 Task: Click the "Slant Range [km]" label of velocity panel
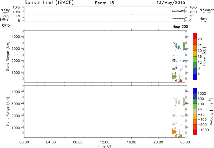click(7, 112)
